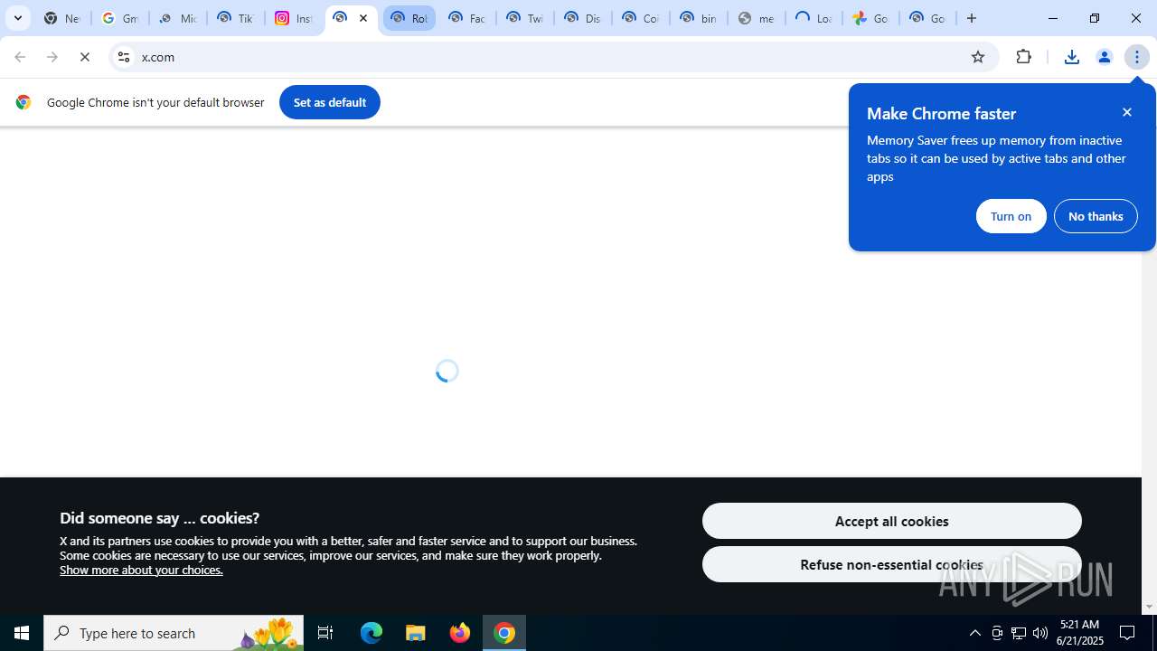Switch to the 'me' tab with globe icon

(x=756, y=18)
